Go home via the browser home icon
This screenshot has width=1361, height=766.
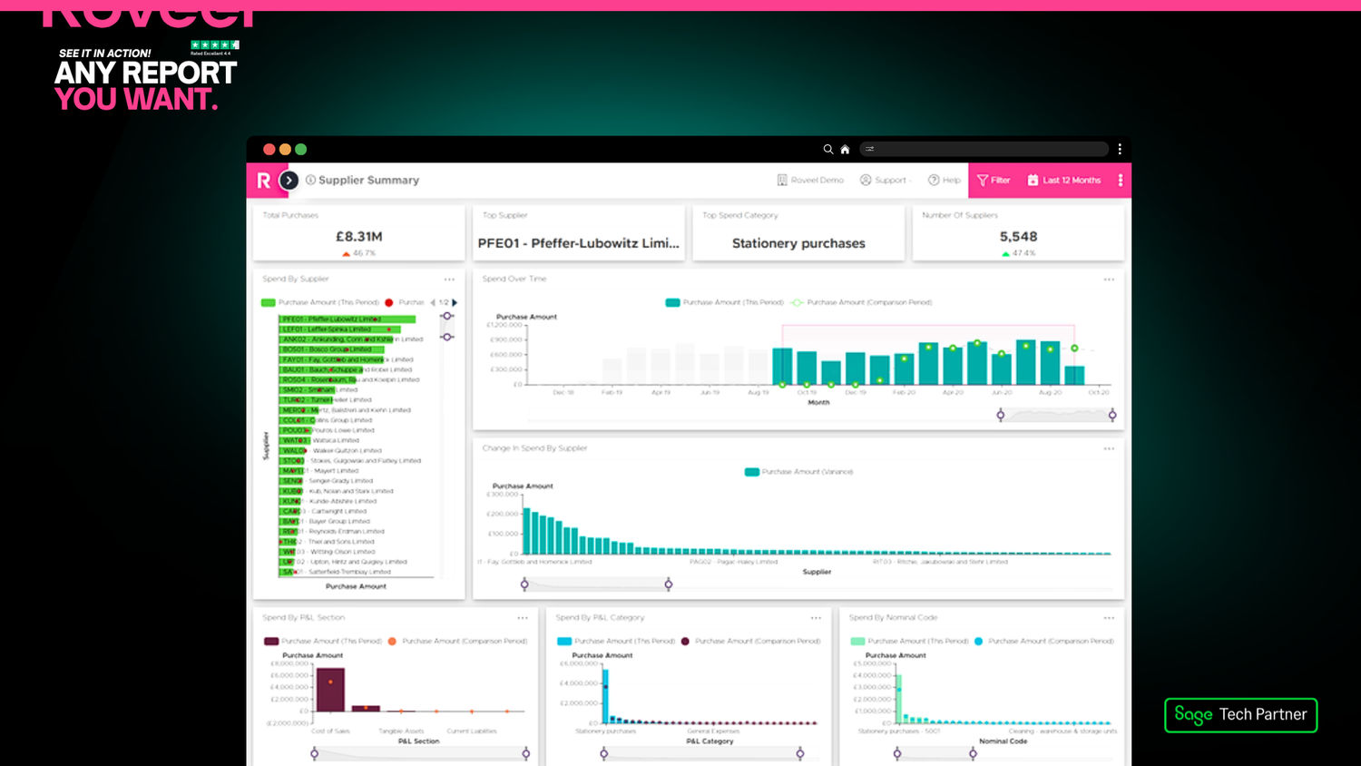click(845, 149)
